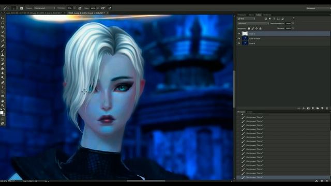Open the brush opacity slider arrow
The height and width of the screenshot is (186, 331).
point(74,8)
